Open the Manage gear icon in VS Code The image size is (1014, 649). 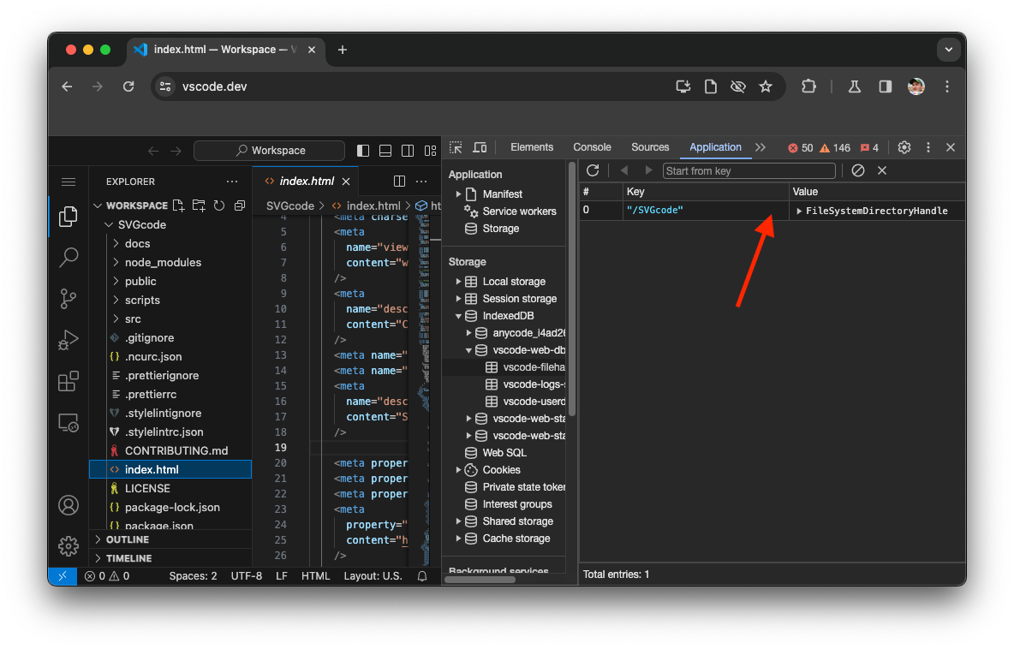[x=69, y=545]
